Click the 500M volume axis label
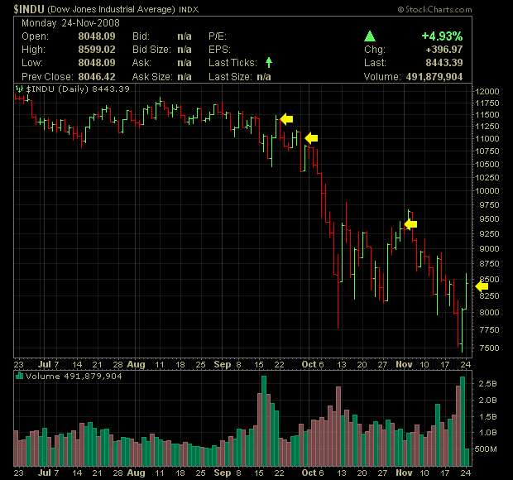This screenshot has width=513, height=480. coord(485,449)
